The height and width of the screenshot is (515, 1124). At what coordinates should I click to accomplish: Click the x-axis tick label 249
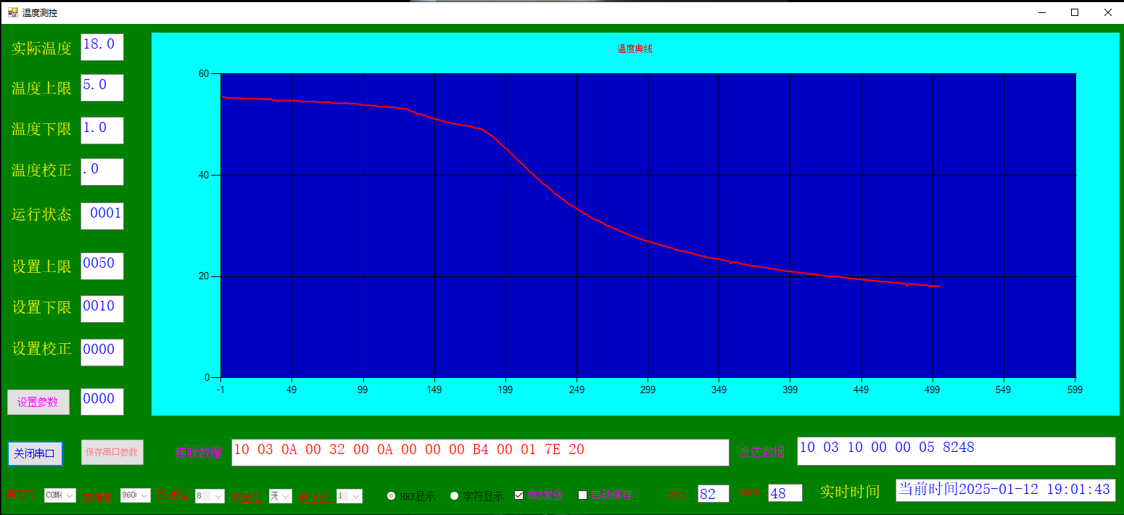[x=577, y=390]
